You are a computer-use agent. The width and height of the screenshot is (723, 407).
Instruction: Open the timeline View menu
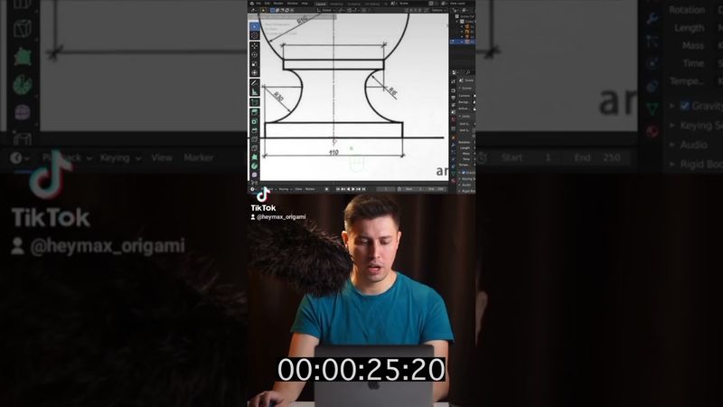coord(298,189)
